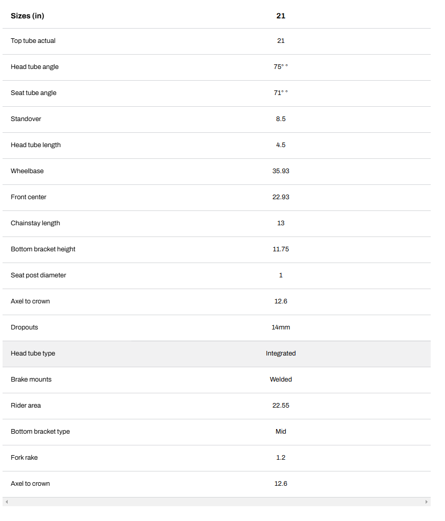
Task: Click the Bottom bracket height label
Action: pyautogui.click(x=43, y=249)
